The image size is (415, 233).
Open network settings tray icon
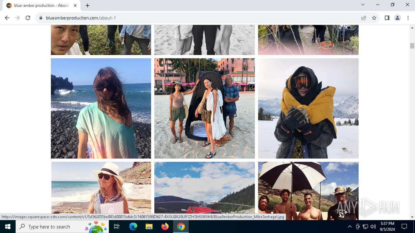pos(365,227)
